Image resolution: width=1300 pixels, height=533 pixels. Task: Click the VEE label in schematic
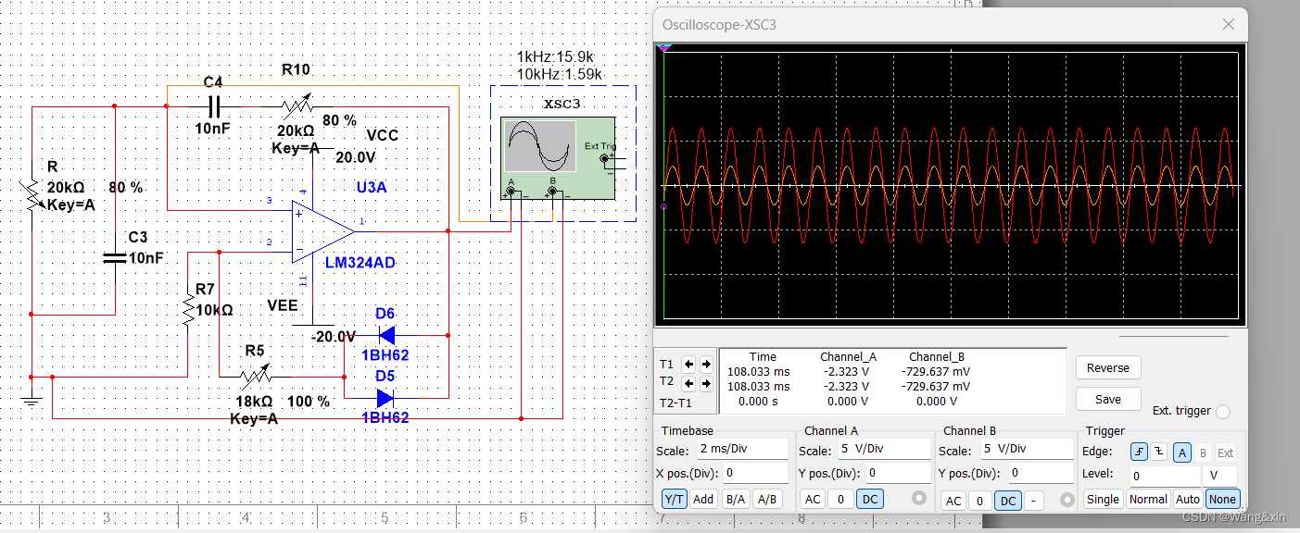(x=283, y=305)
